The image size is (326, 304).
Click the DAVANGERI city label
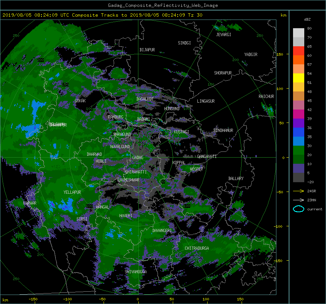pyautogui.click(x=162, y=231)
